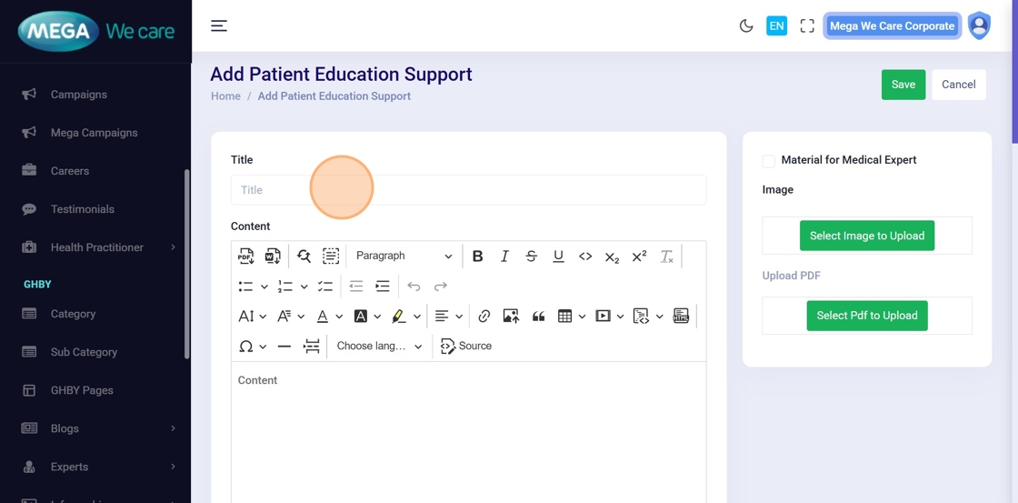Screen dimensions: 1018x503
Task: Apply bold formatting in editor toolbar
Action: tap(477, 257)
